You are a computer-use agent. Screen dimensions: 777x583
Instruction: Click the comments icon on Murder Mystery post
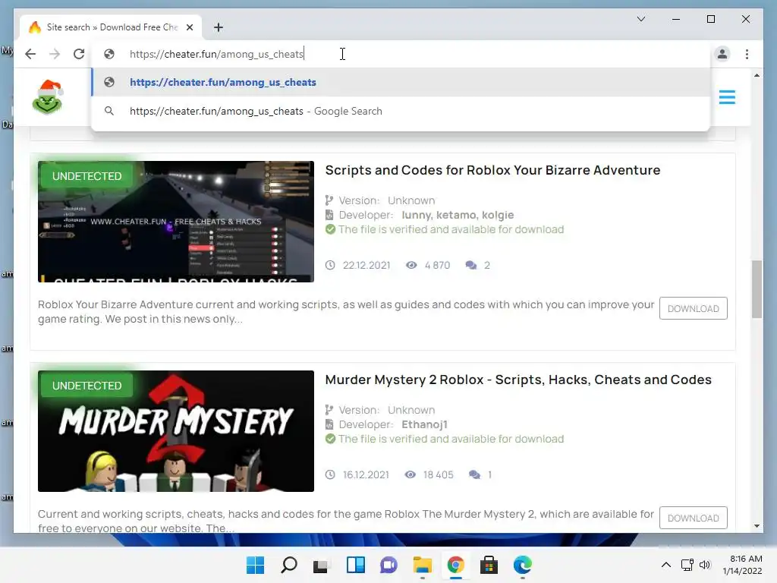click(474, 475)
